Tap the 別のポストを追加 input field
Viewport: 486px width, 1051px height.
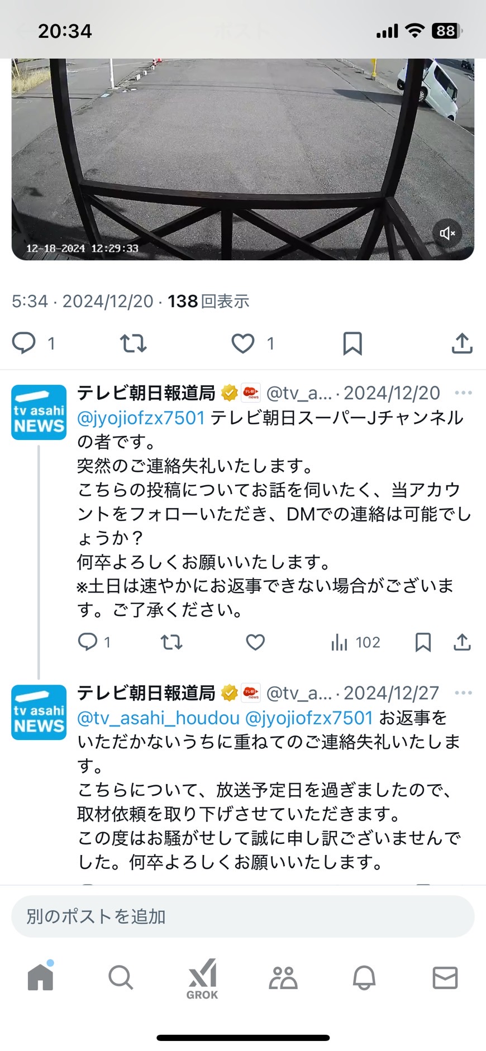243,916
